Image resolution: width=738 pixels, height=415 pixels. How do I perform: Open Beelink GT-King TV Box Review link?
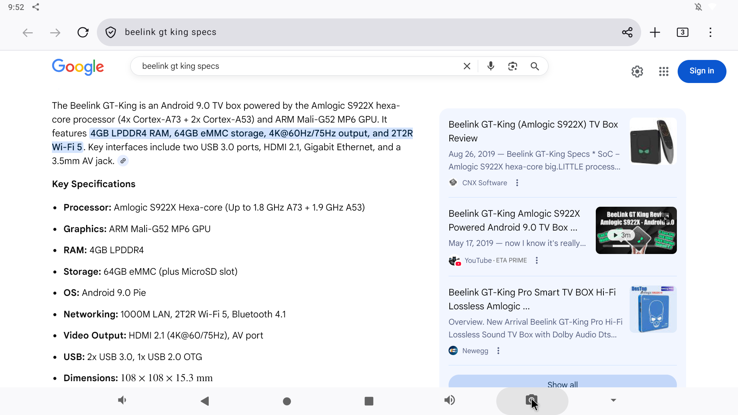tap(533, 131)
